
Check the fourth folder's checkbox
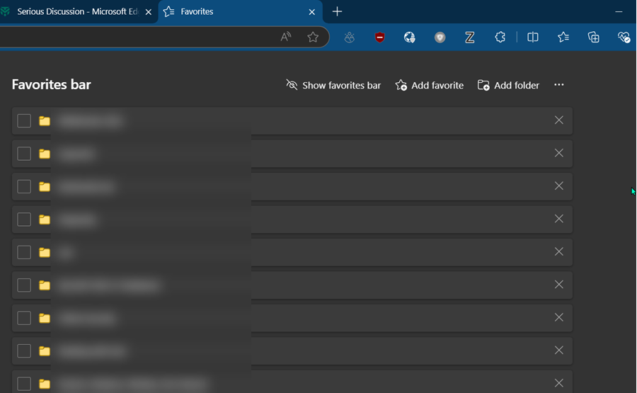click(x=24, y=220)
